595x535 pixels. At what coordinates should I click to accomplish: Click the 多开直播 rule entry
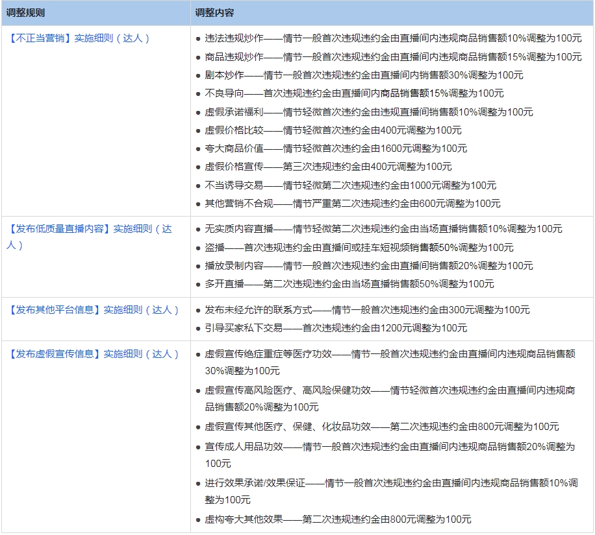coord(349,284)
